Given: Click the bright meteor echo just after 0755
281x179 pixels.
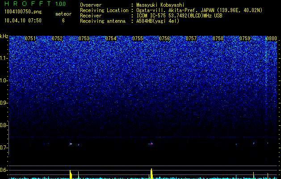Looking at the screenshot, I should [151, 144].
